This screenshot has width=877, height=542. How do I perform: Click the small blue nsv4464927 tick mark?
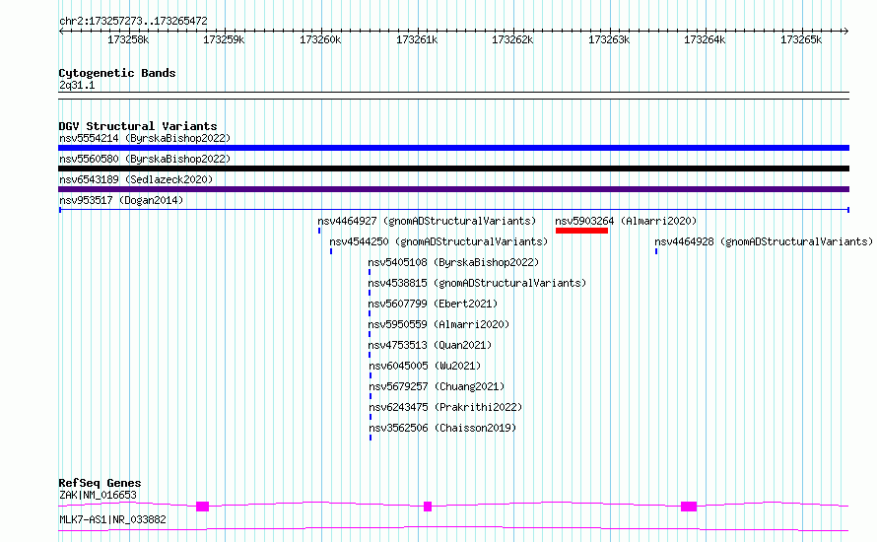coord(319,231)
